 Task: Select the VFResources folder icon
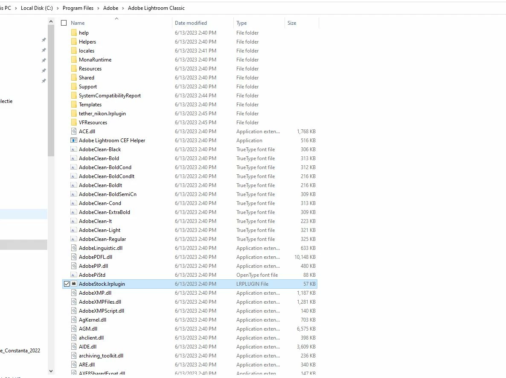(74, 123)
